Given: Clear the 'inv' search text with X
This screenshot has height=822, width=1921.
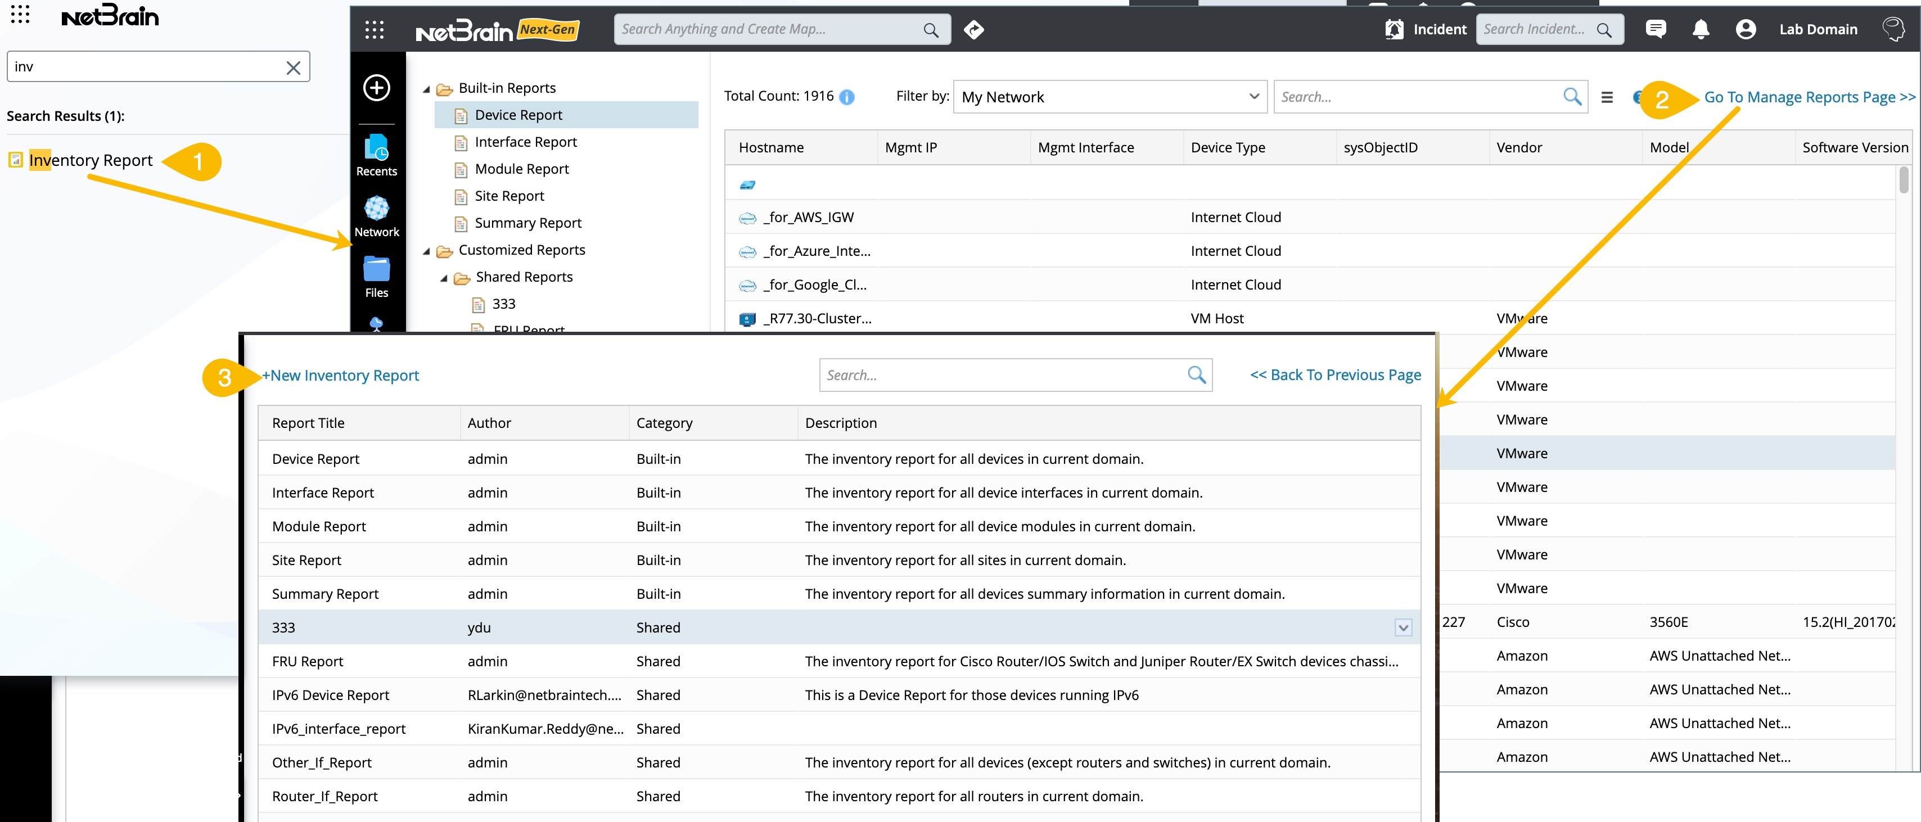Looking at the screenshot, I should click(293, 67).
